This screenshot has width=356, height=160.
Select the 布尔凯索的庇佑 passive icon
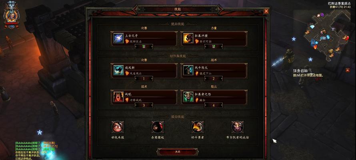238,127
